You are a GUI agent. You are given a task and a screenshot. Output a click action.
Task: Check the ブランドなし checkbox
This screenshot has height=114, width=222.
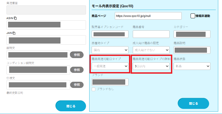[x=94, y=89]
